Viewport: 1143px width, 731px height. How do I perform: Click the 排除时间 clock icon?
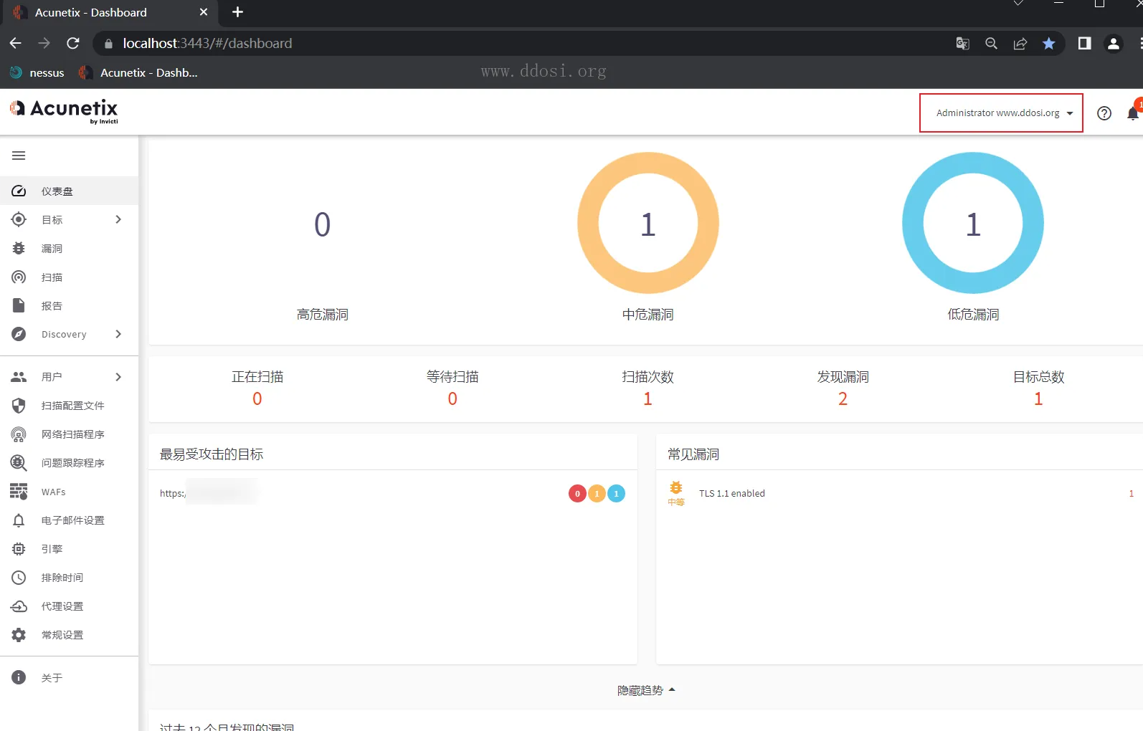point(19,578)
